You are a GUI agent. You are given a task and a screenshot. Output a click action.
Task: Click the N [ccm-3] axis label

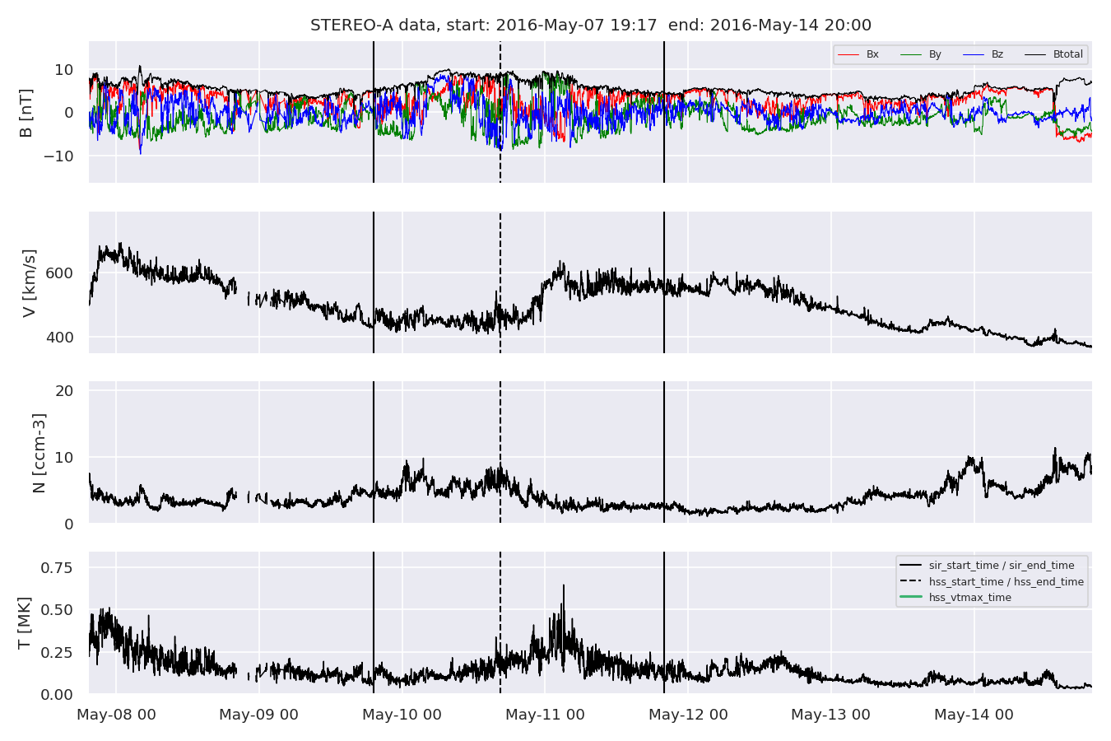tap(39, 453)
